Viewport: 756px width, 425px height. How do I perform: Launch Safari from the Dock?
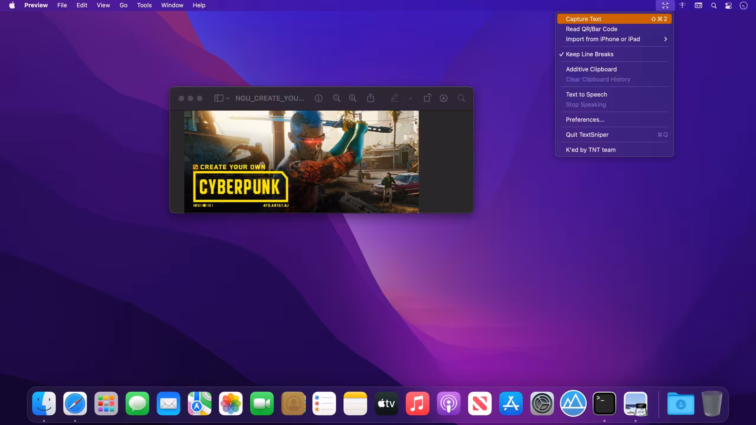[x=75, y=403]
